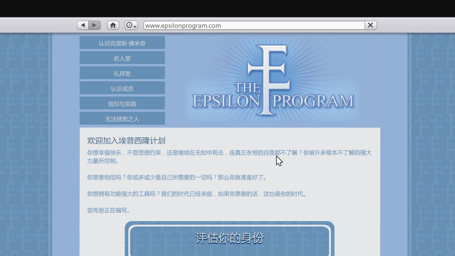Image resolution: width=455 pixels, height=256 pixels.
Task: Click the 评估你的身份 button
Action: click(x=229, y=239)
